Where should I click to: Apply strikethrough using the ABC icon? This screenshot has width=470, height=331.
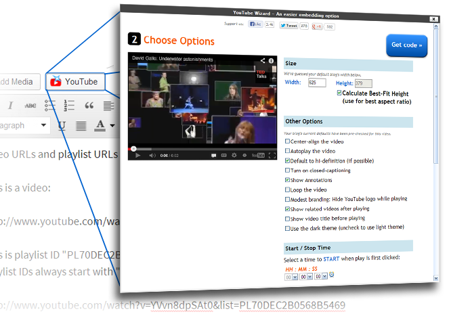[x=30, y=105]
